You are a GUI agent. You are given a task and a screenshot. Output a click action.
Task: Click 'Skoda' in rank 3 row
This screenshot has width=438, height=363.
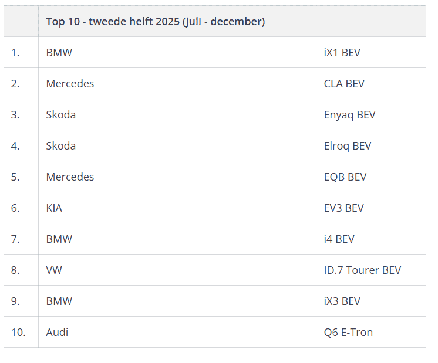60,115
